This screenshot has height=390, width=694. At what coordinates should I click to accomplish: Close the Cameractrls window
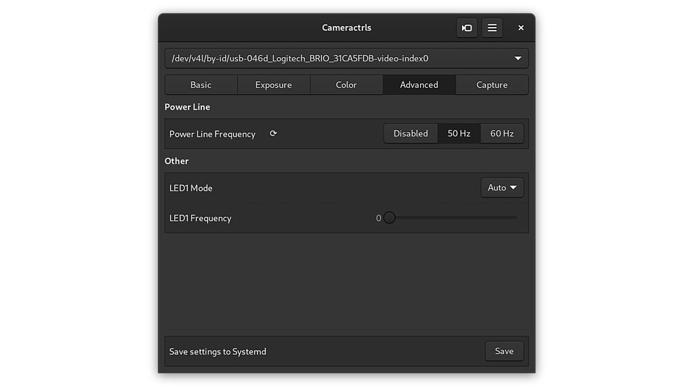pos(520,27)
